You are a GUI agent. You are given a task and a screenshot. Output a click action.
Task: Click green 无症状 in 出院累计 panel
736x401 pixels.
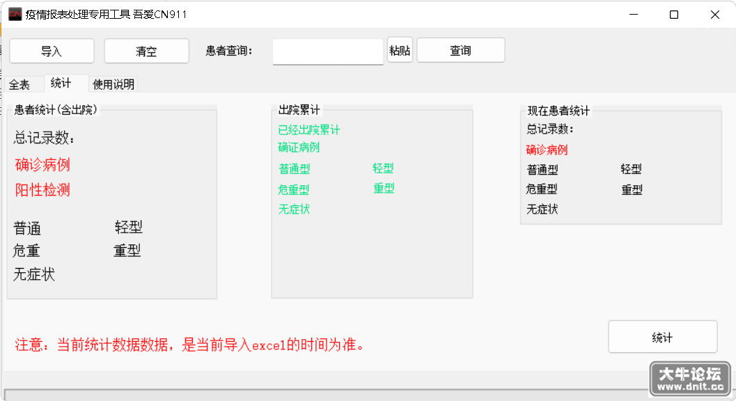295,209
